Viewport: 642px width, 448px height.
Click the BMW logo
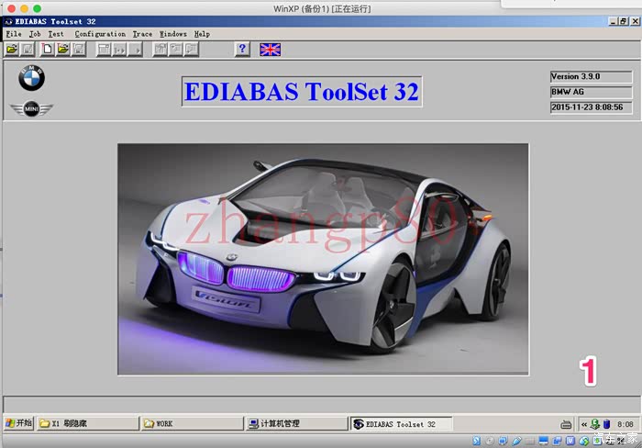coord(31,80)
